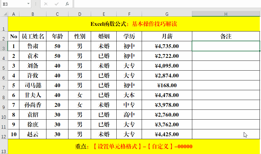Click age cell '20' for 孙尚香

pos(57,105)
